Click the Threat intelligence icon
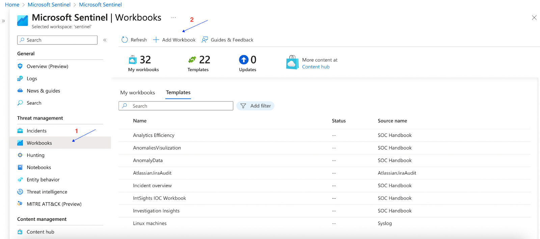 pyautogui.click(x=20, y=192)
